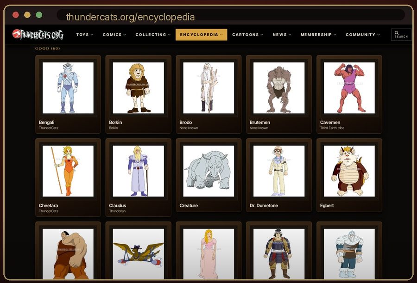The height and width of the screenshot is (283, 417).
Task: Click 'Thunderian' subtitle under Claudus
Action: pyautogui.click(x=117, y=211)
